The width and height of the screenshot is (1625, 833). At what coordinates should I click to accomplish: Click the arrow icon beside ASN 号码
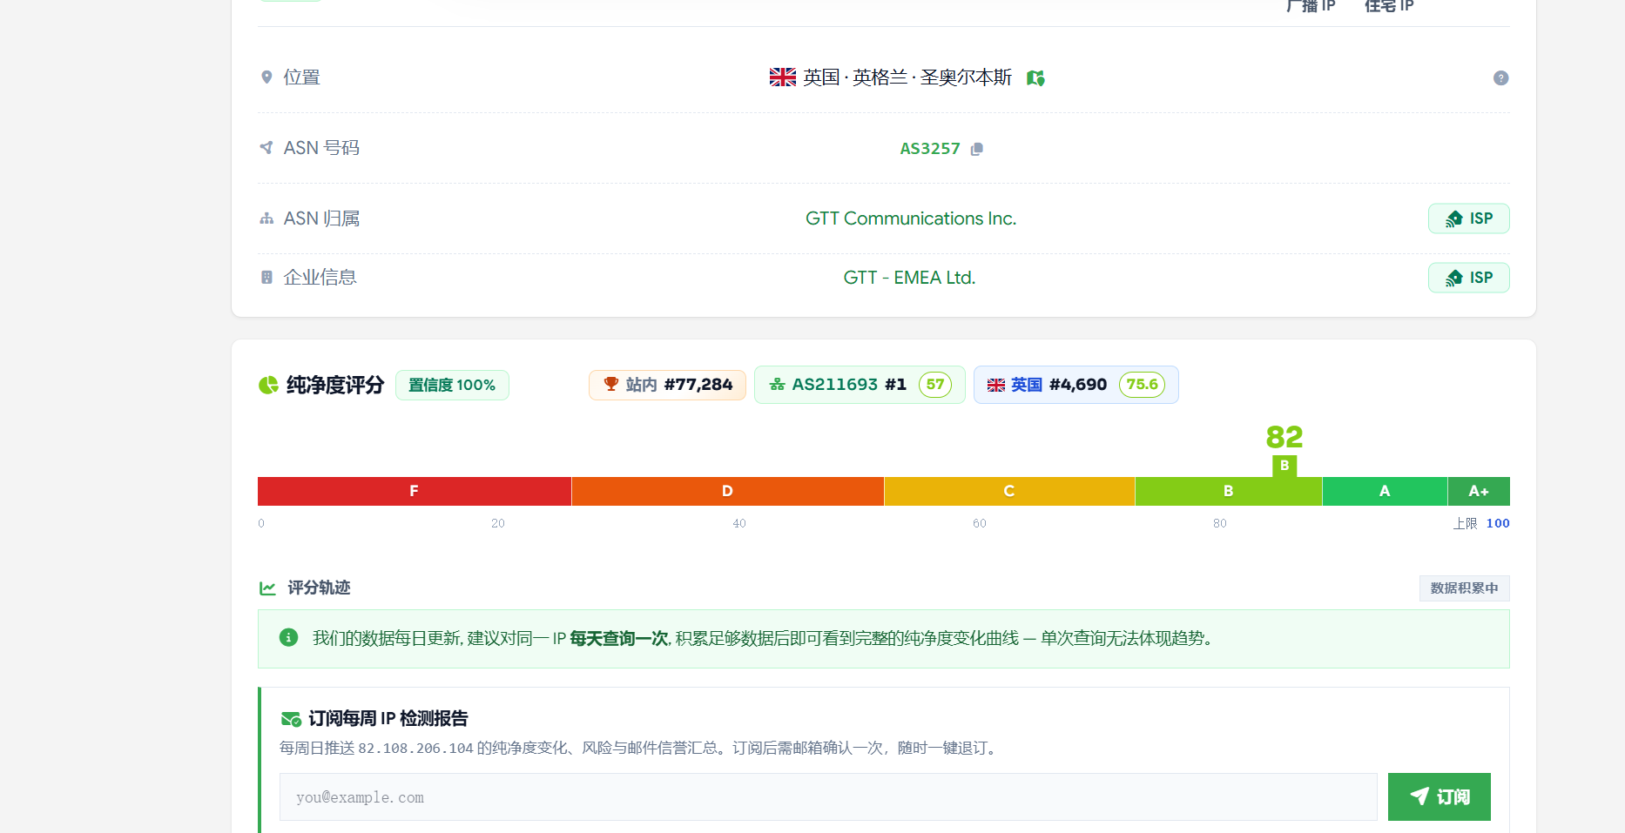[266, 148]
